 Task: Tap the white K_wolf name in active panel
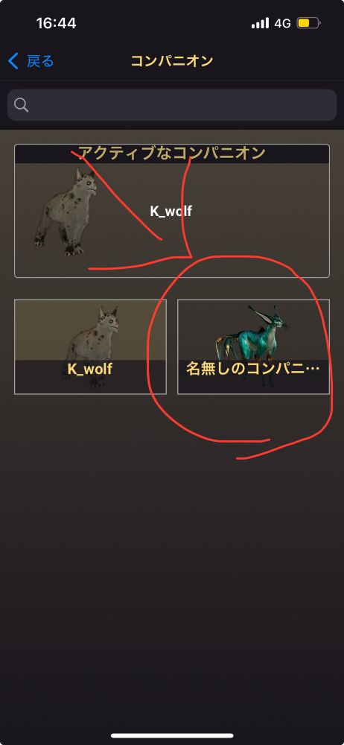[x=171, y=211]
